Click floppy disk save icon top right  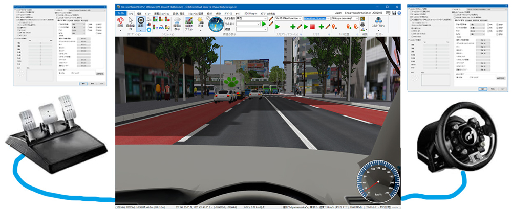tap(394, 13)
